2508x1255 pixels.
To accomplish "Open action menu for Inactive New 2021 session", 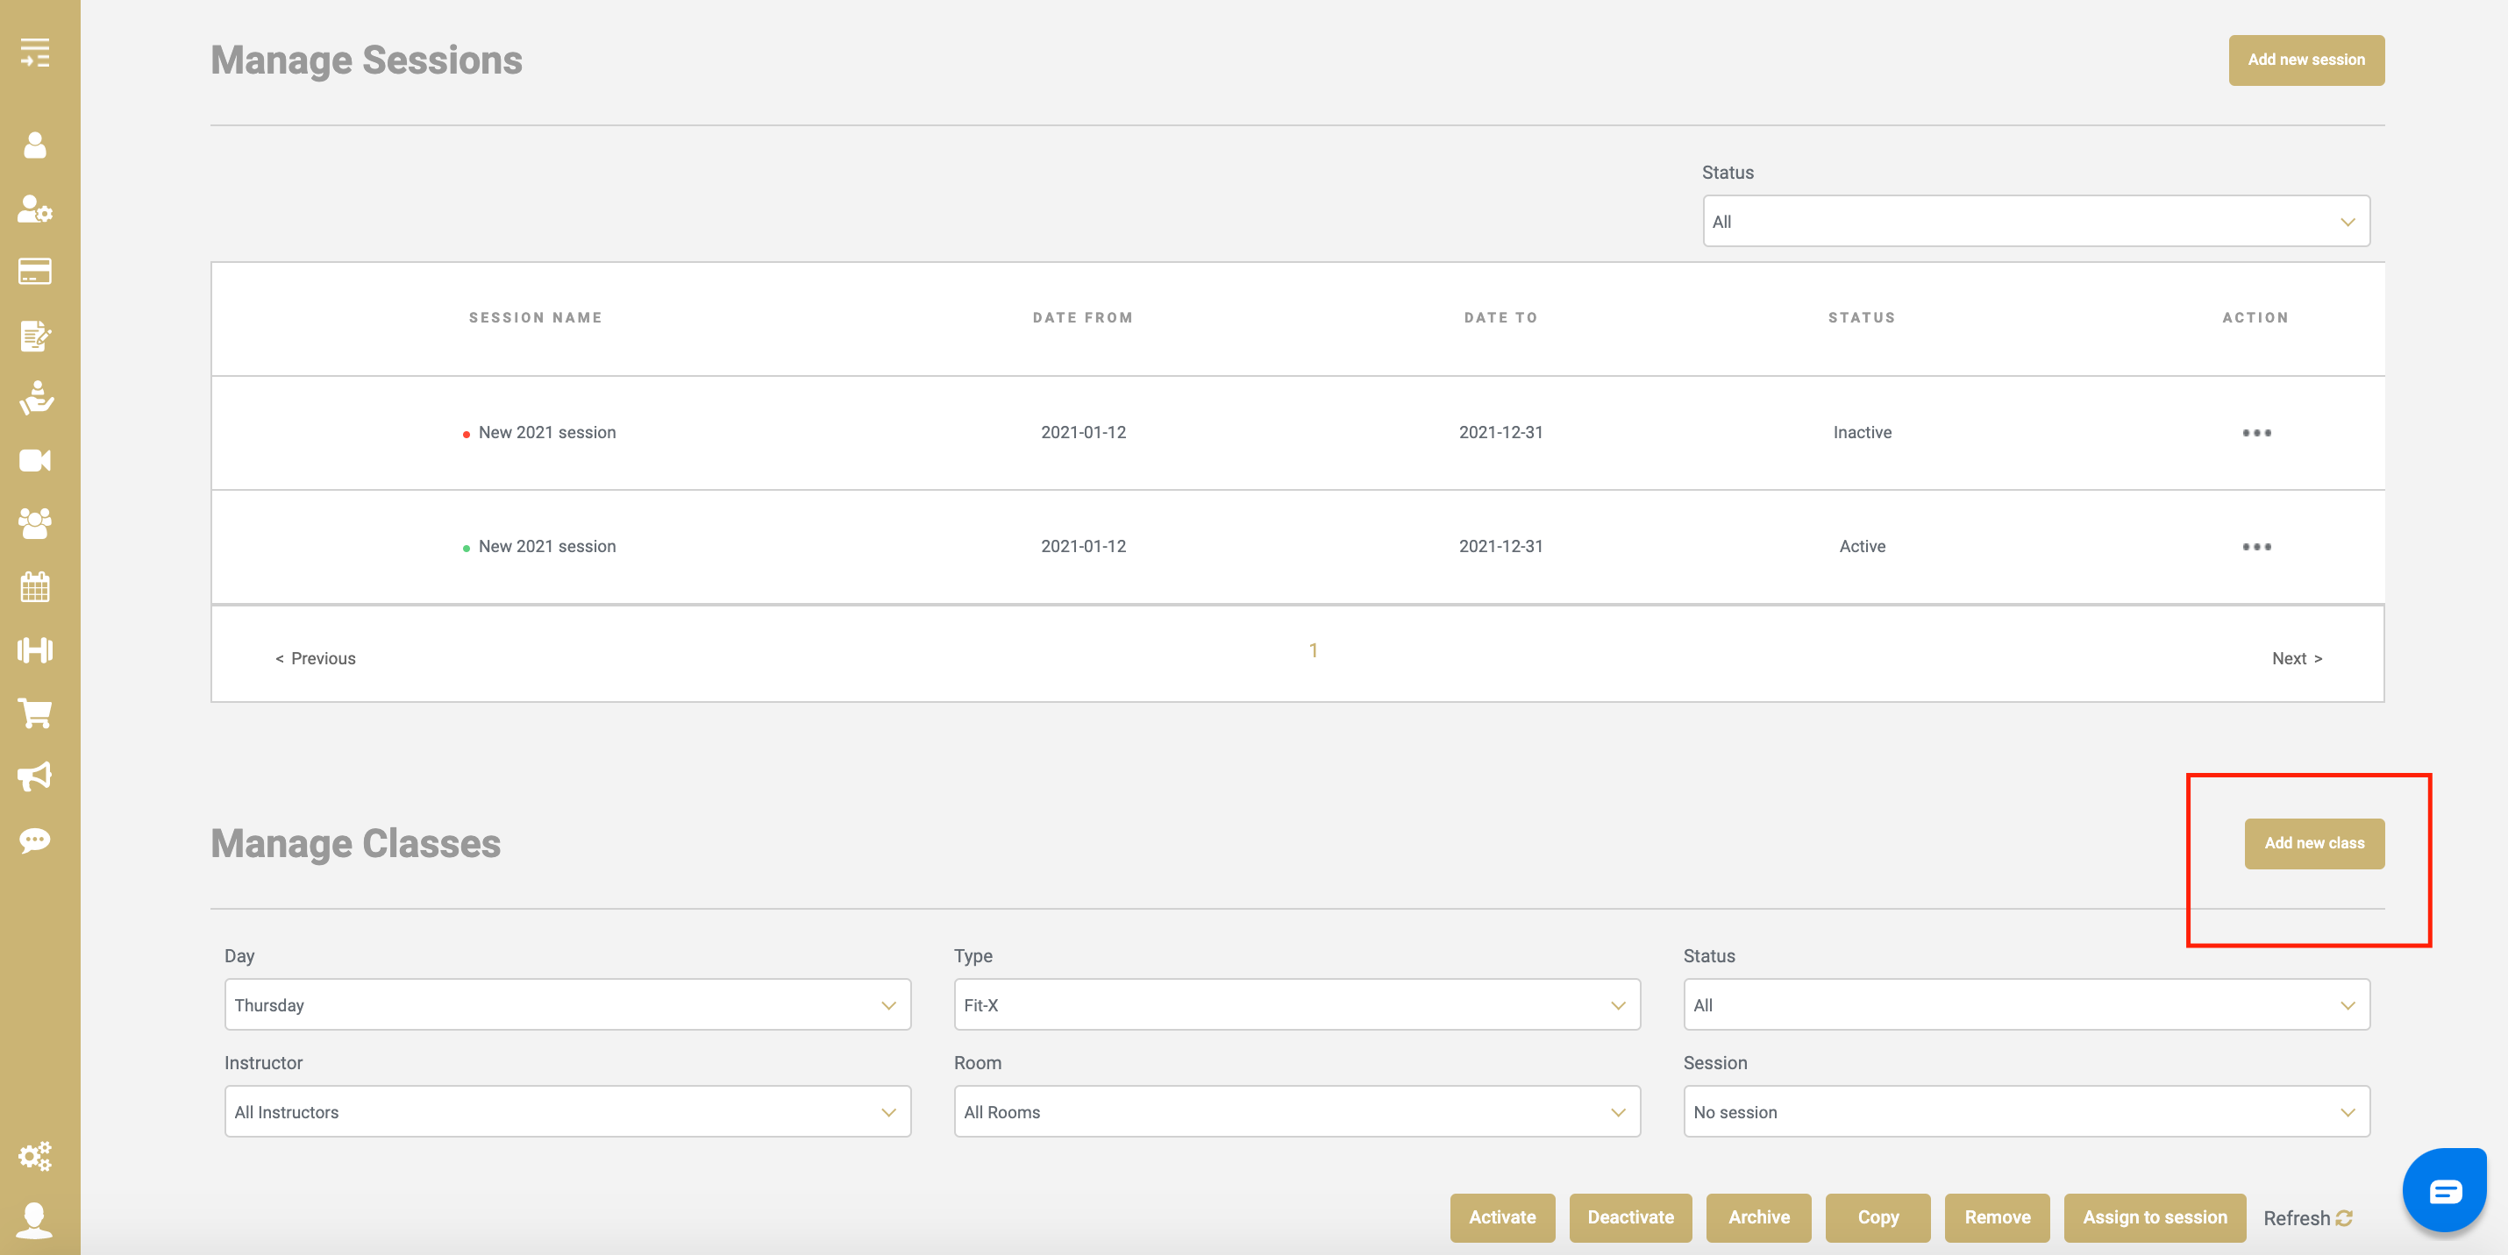I will pos(2255,433).
